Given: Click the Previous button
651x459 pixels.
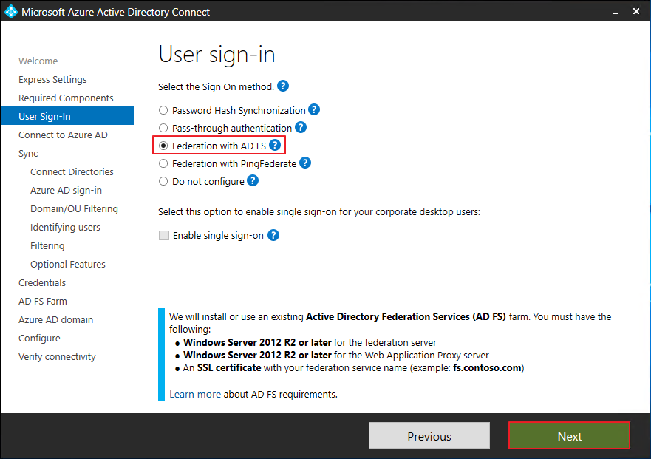Looking at the screenshot, I should coord(429,435).
